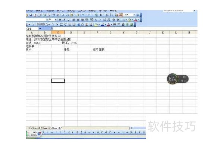Viewport: 224px width, 149px height.
Task: Open the 插入 (Insert) menu
Action: (x=60, y=11)
